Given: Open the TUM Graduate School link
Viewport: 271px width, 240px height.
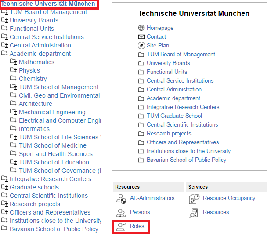Looking at the screenshot, I should [x=174, y=116].
